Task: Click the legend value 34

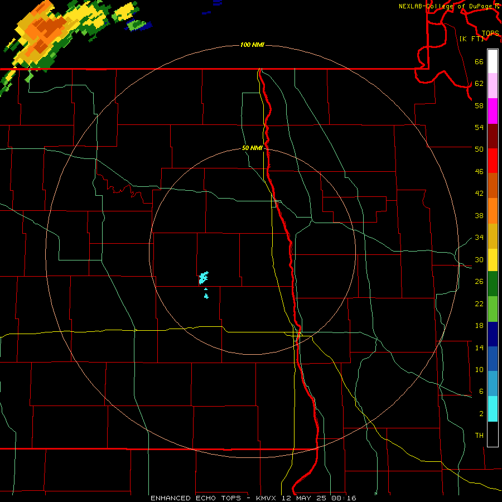Action: click(479, 237)
